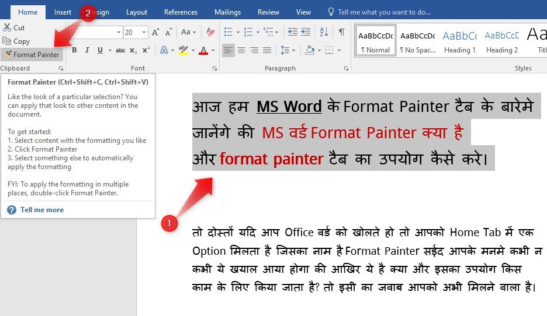
Task: Sort the selected text A to Z
Action: tap(324, 32)
